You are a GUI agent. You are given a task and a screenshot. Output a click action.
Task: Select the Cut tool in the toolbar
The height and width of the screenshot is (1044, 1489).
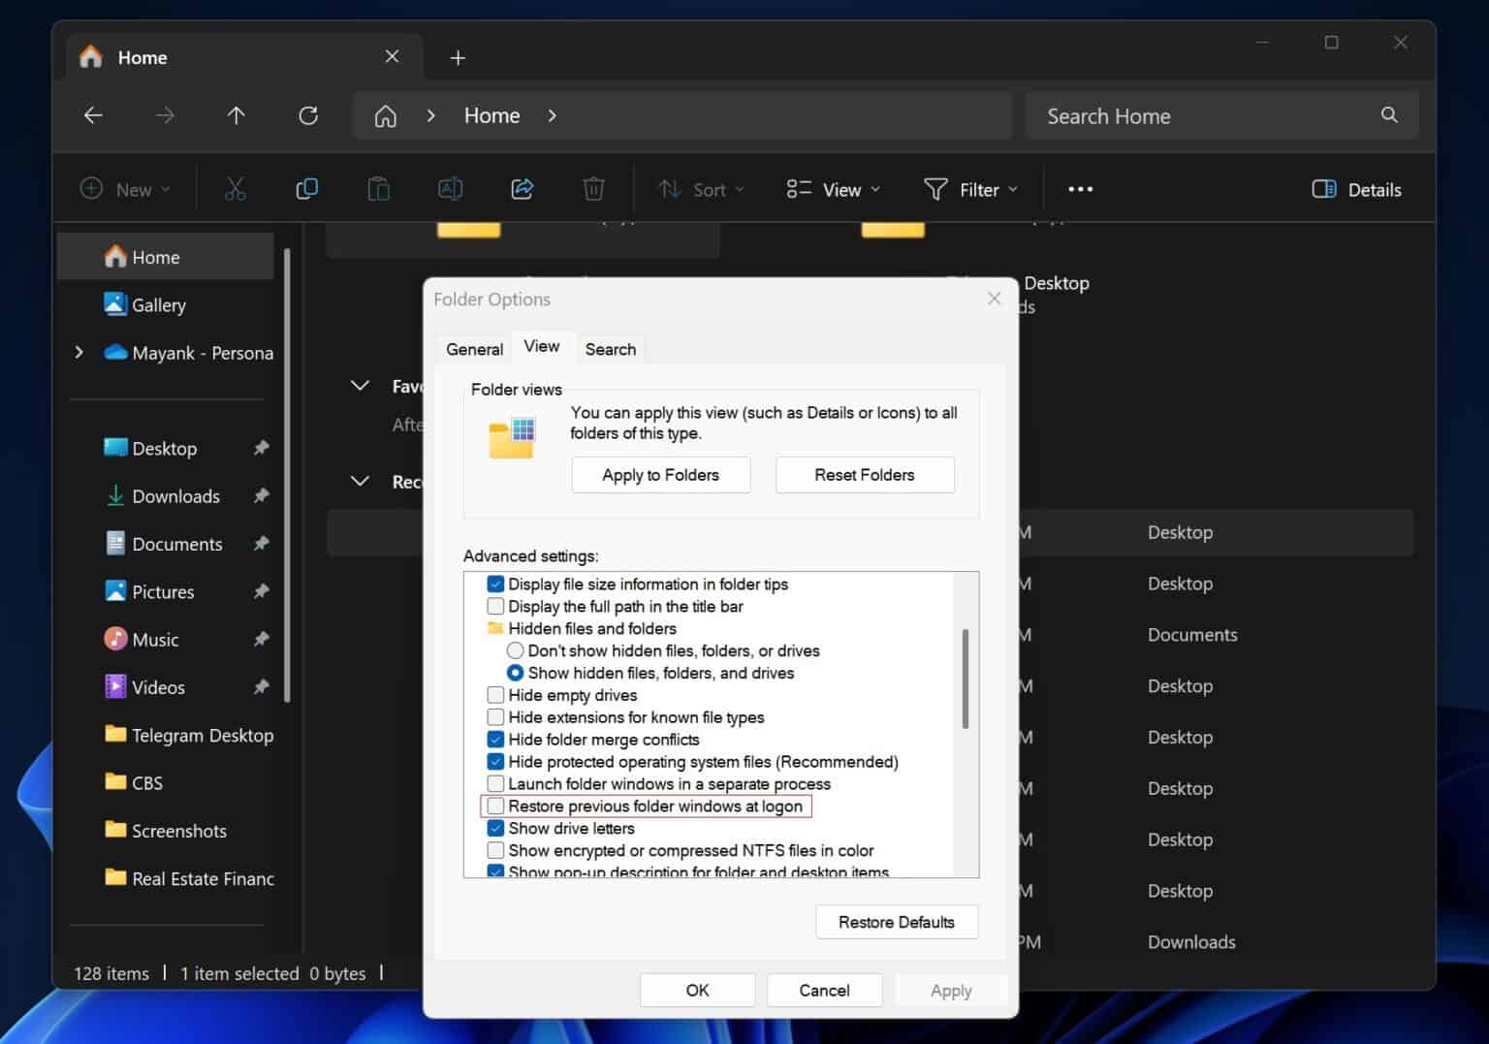[x=236, y=189]
